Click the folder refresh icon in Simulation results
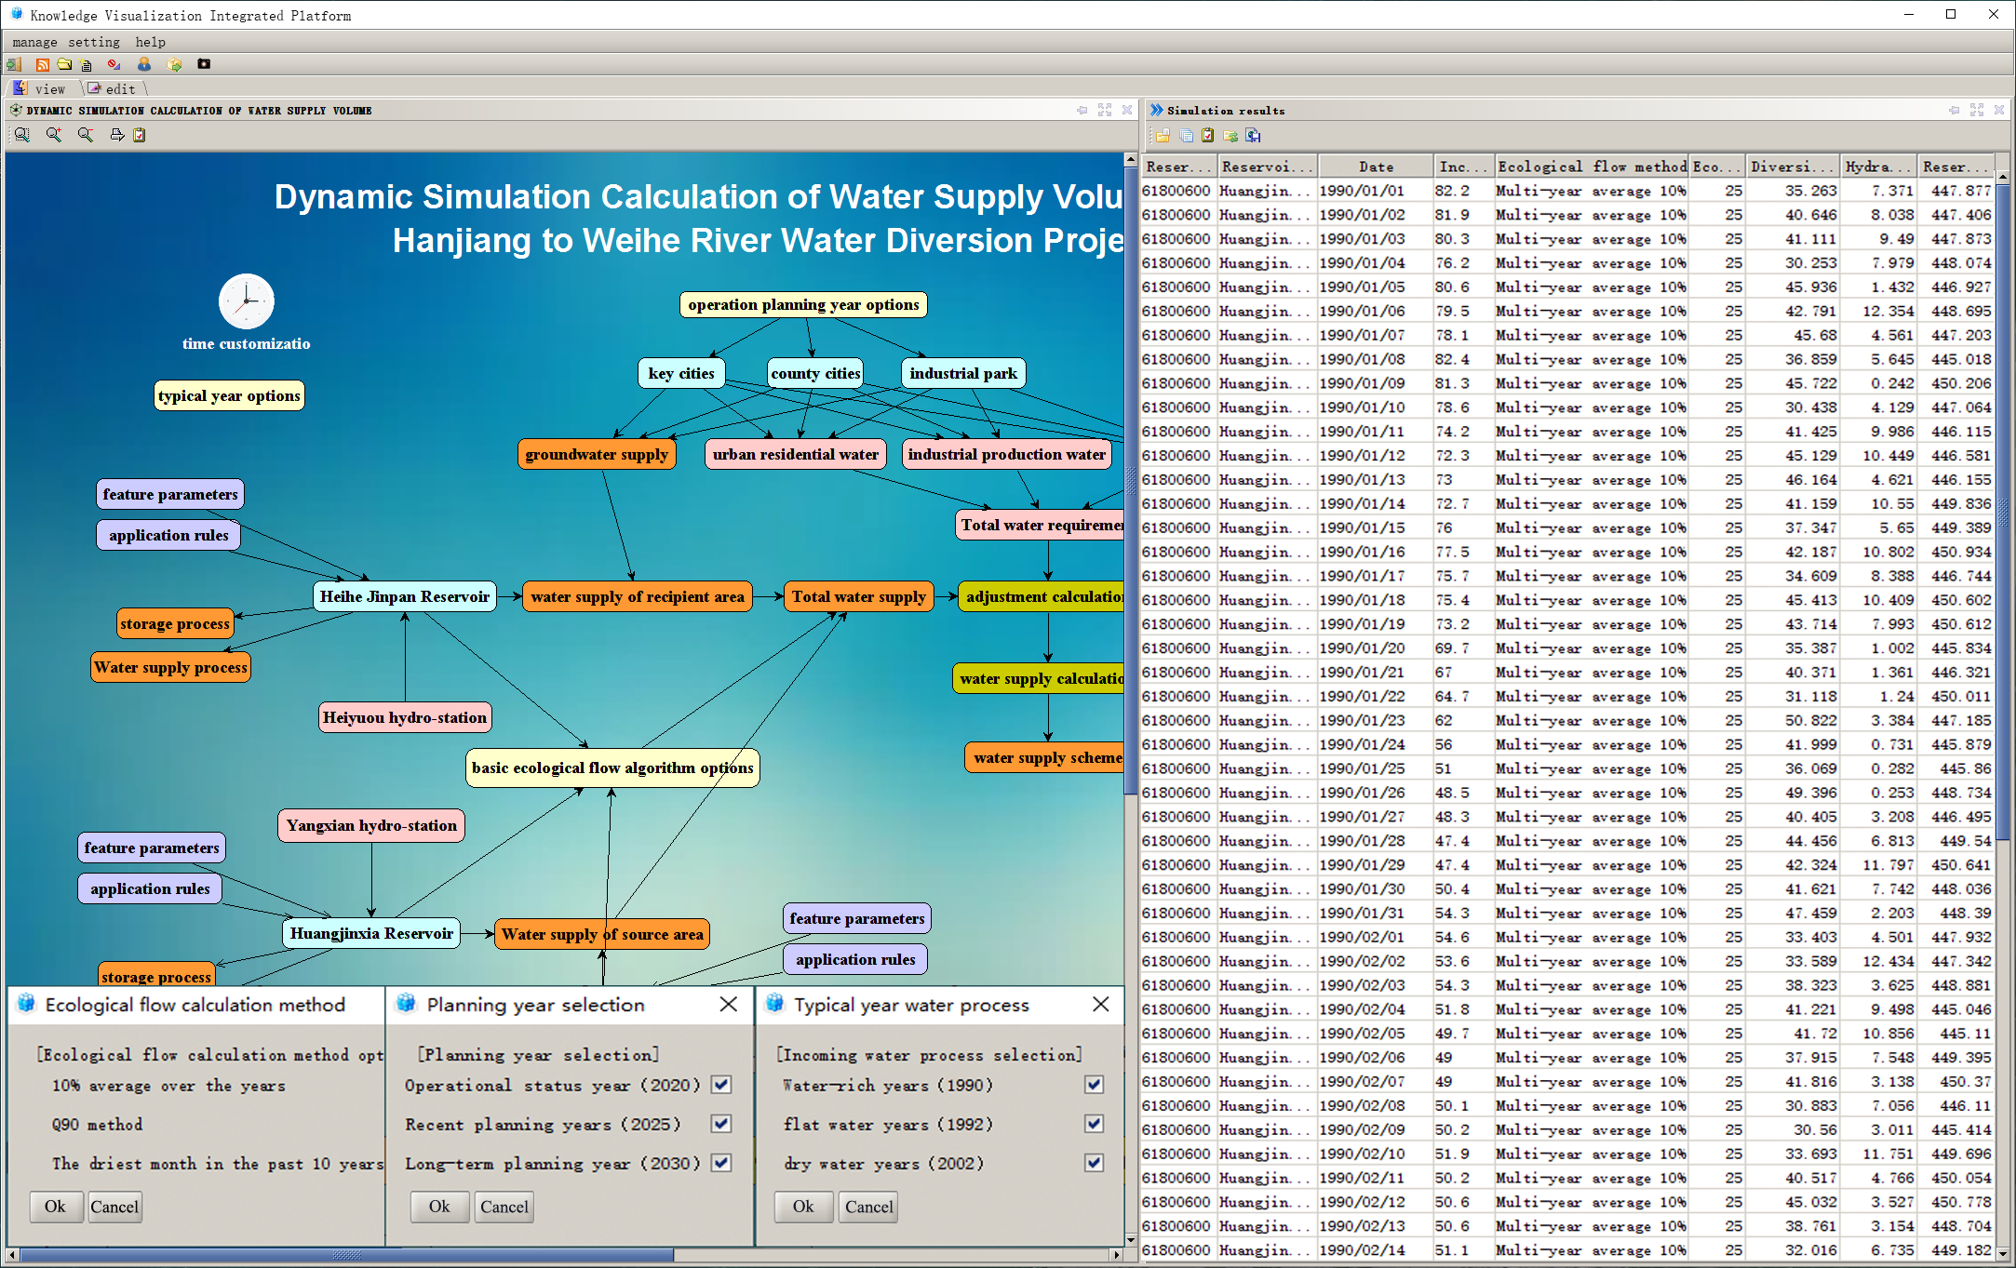 1230,136
